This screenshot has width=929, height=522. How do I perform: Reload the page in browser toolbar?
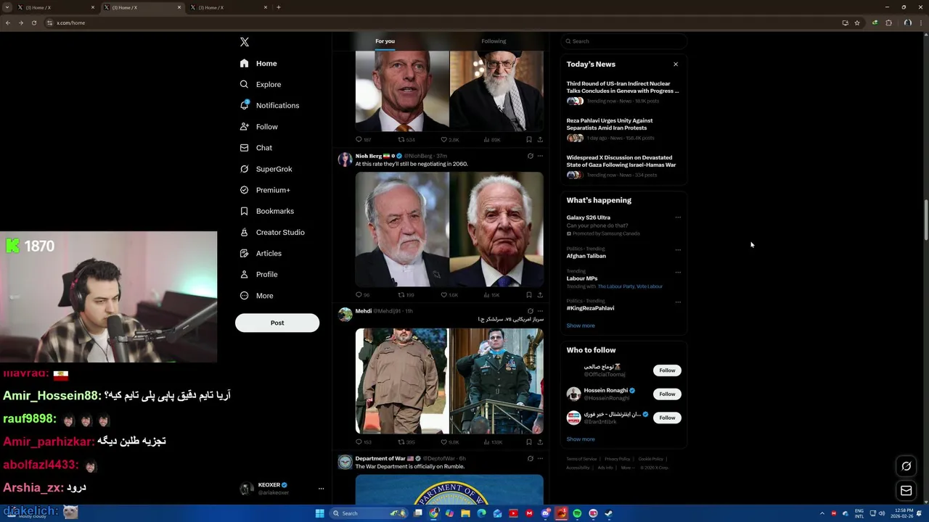click(33, 22)
